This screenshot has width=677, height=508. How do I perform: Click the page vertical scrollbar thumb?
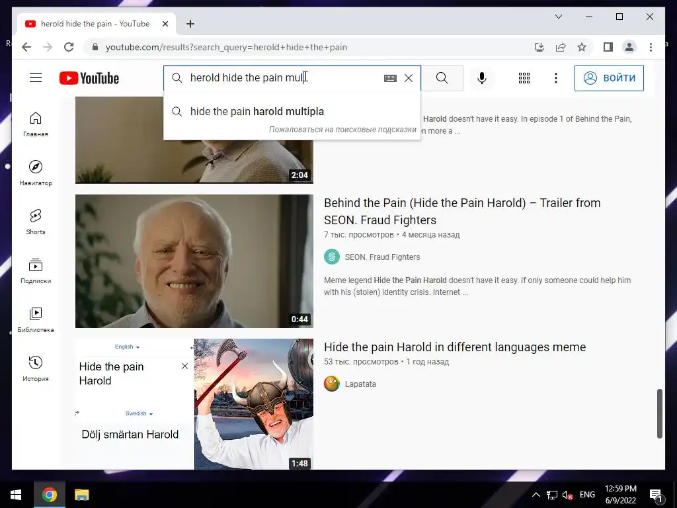click(x=659, y=413)
